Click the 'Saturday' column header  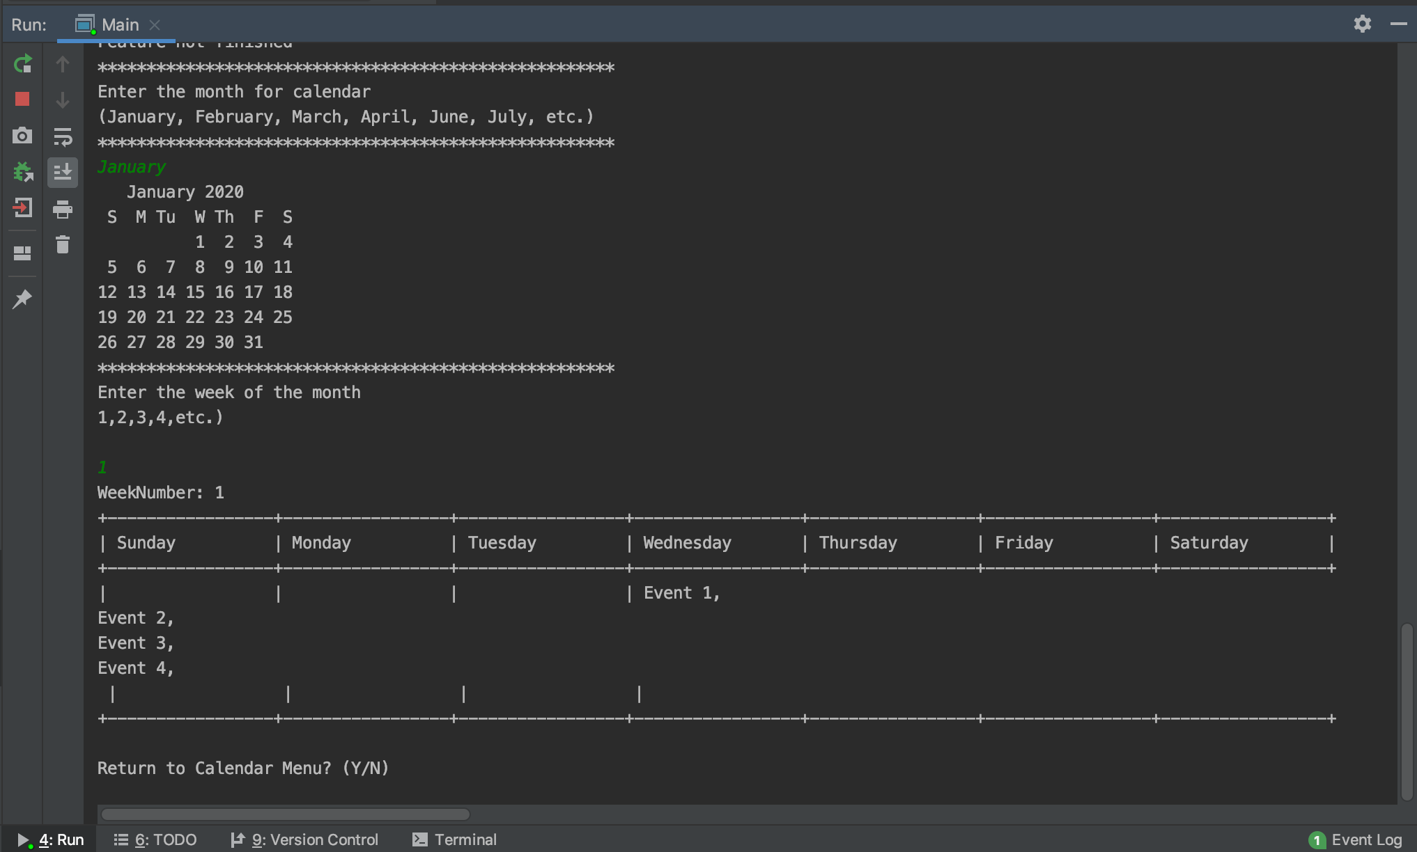point(1209,543)
